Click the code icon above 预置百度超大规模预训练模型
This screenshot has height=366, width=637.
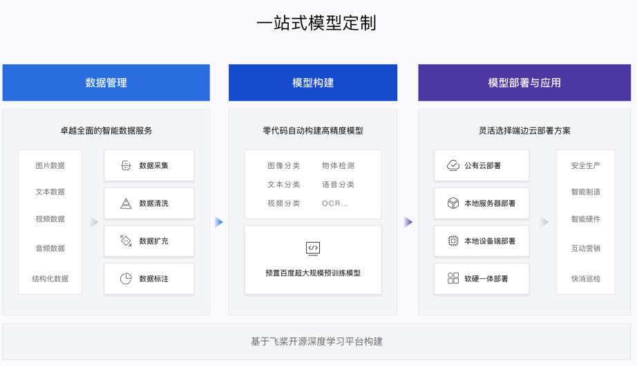[x=313, y=248]
